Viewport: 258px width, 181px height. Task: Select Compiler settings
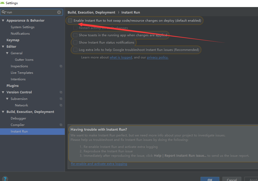click(x=17, y=125)
